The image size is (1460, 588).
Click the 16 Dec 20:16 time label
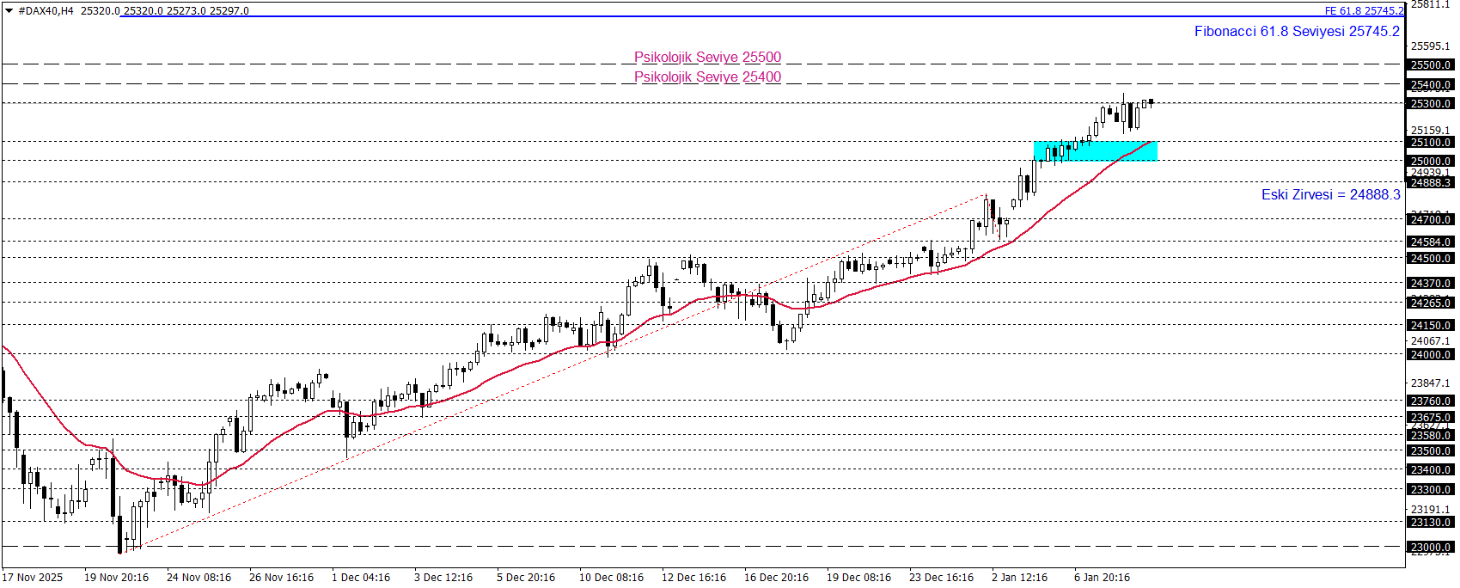[776, 577]
